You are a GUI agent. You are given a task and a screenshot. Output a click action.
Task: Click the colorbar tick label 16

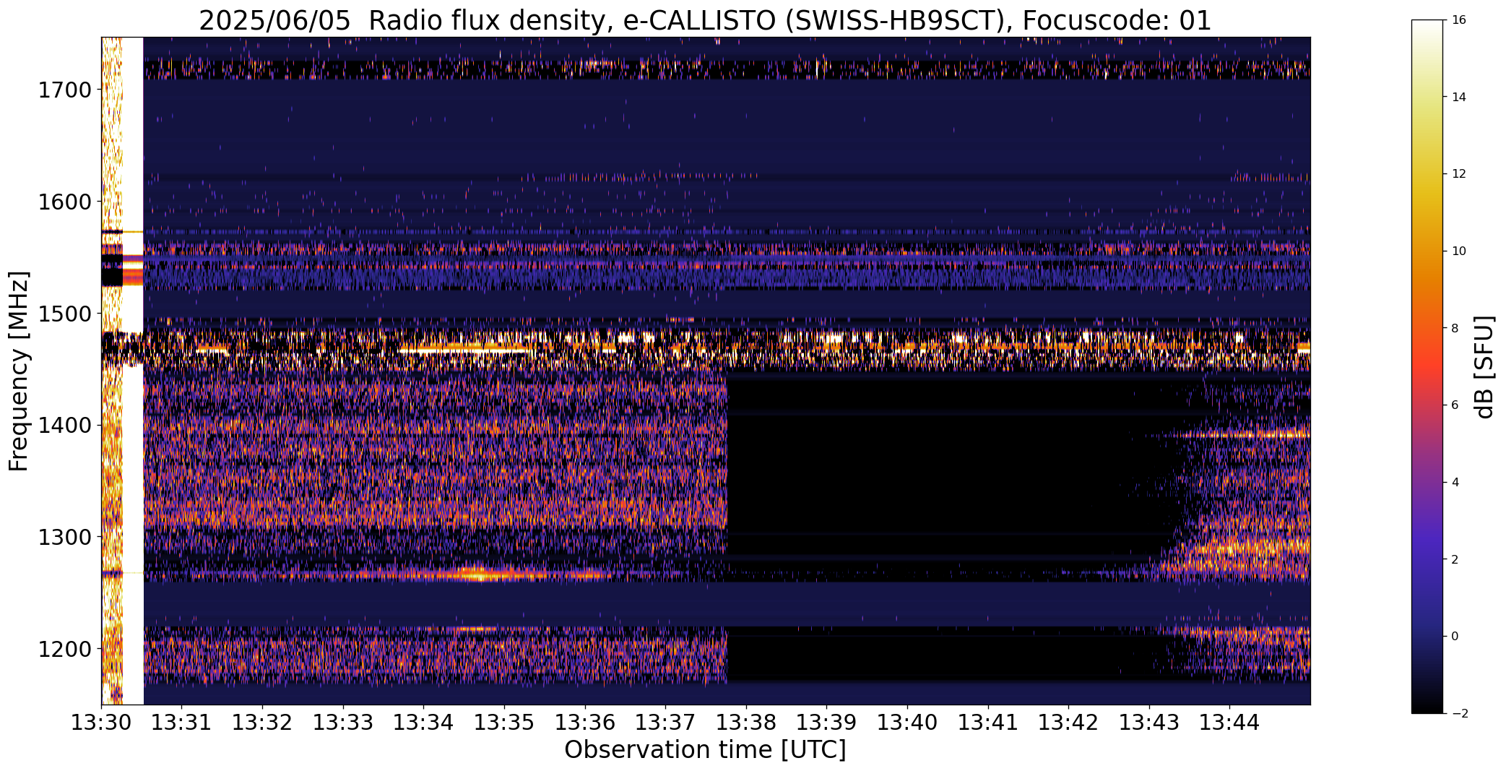(x=1458, y=20)
